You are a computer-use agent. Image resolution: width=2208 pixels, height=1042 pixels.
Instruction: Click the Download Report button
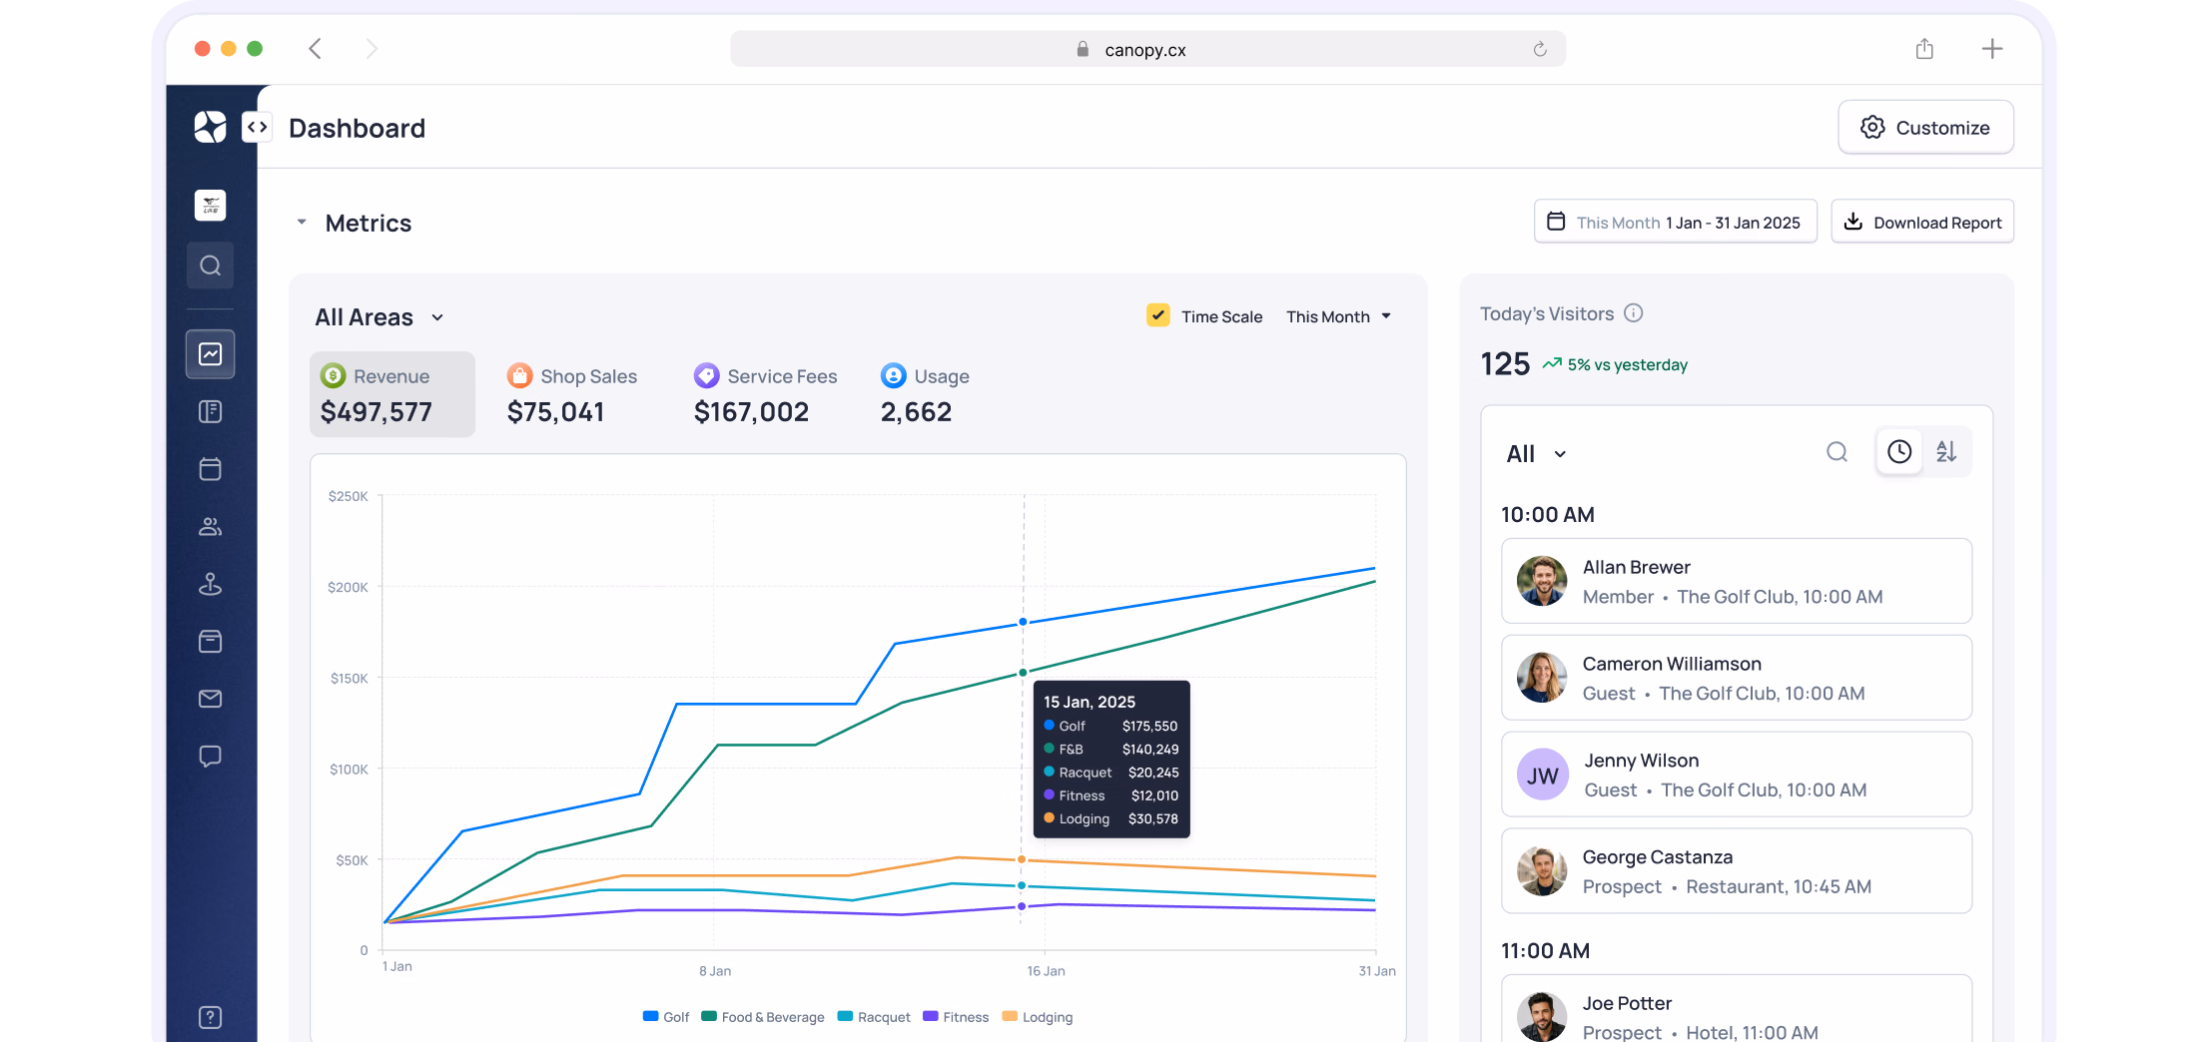pos(1922,222)
